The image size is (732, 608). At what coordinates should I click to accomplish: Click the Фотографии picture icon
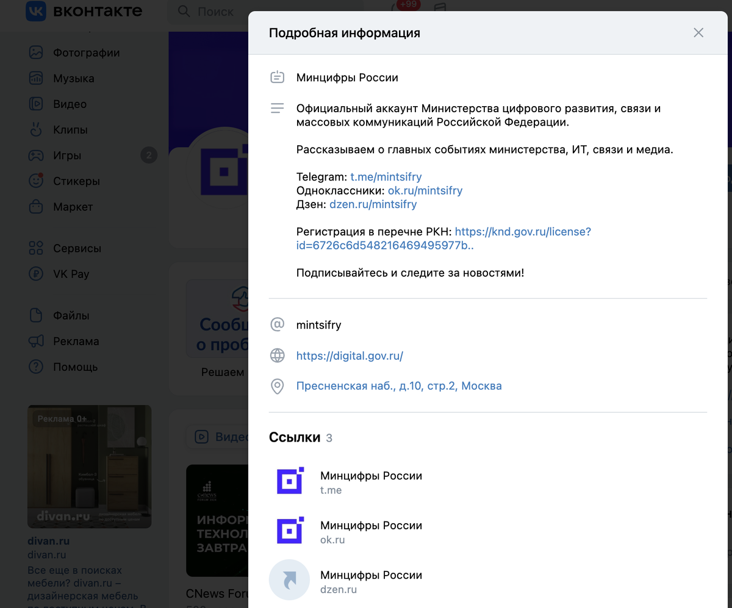pos(36,53)
